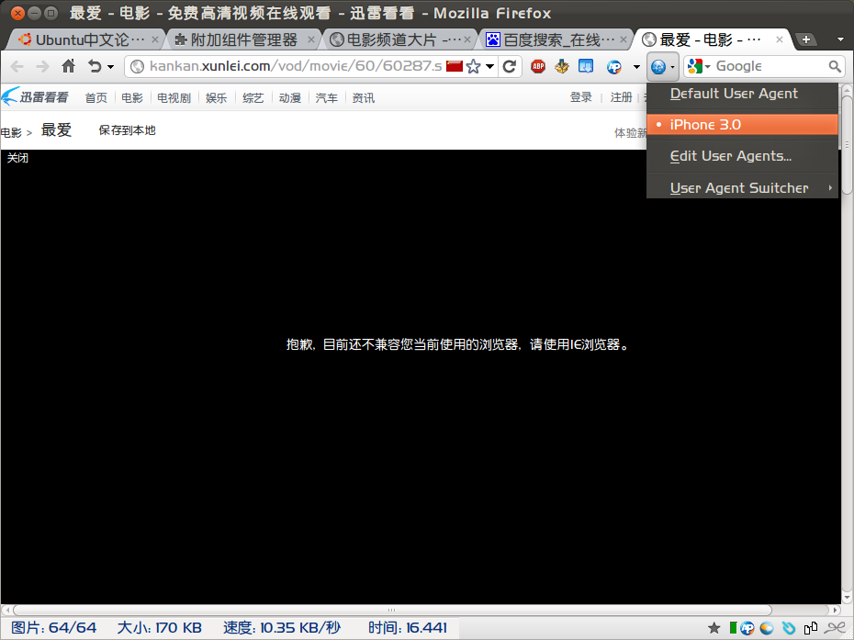The image size is (854, 640).
Task: Click 关闭 in the video player
Action: (x=17, y=158)
